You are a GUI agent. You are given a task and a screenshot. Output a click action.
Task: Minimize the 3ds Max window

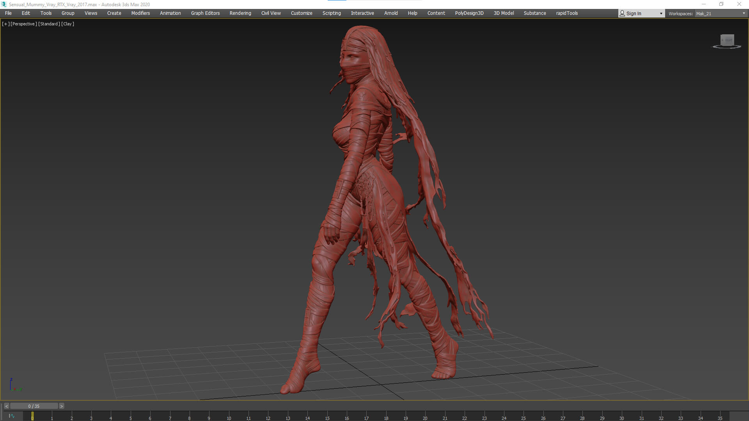[x=704, y=4]
